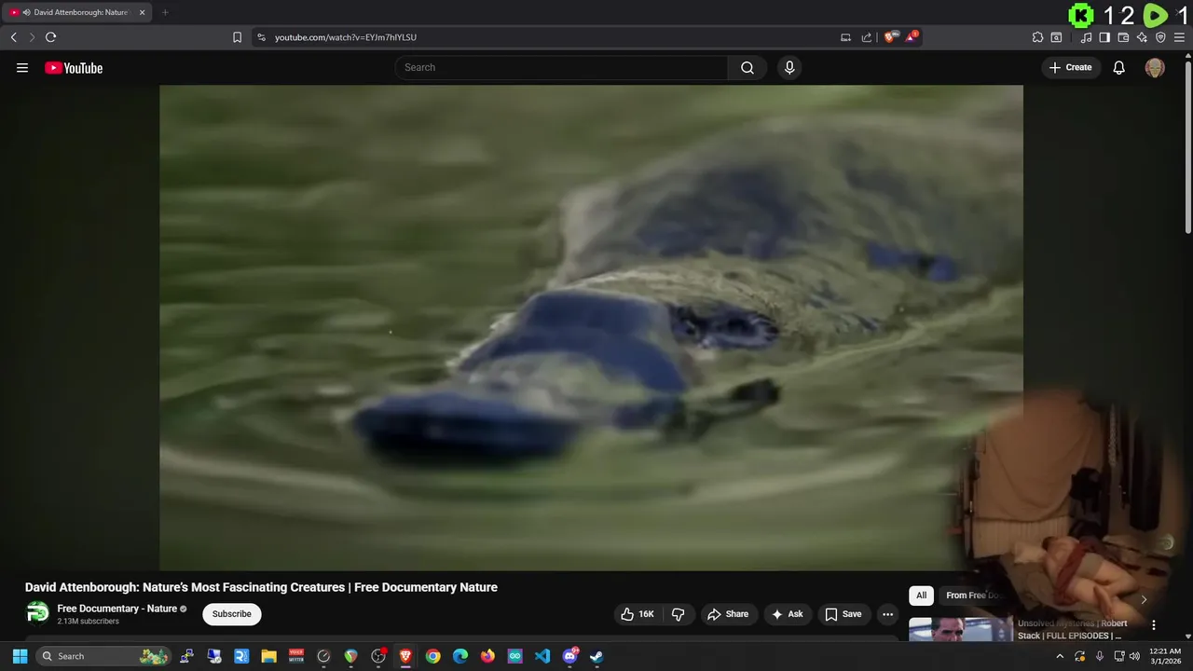Open Brave Rewards triangle icon
Viewport: 1193px width, 671px height.
coord(912,37)
